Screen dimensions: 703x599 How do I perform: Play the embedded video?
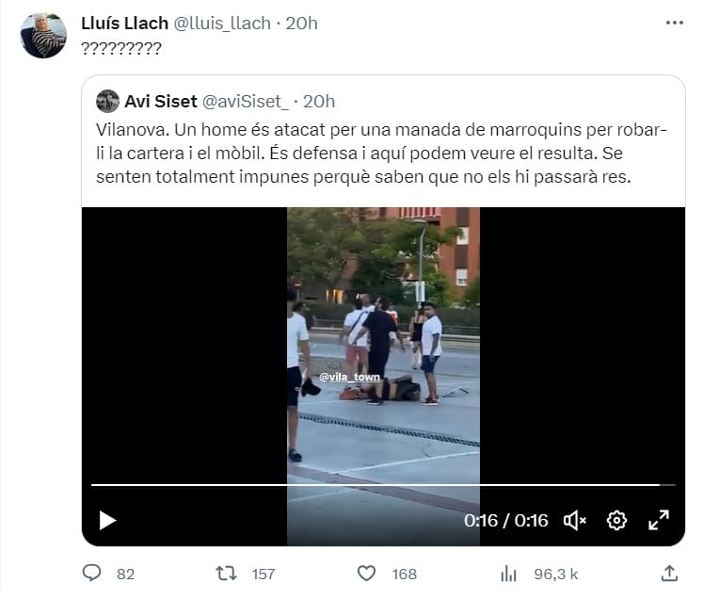(107, 521)
